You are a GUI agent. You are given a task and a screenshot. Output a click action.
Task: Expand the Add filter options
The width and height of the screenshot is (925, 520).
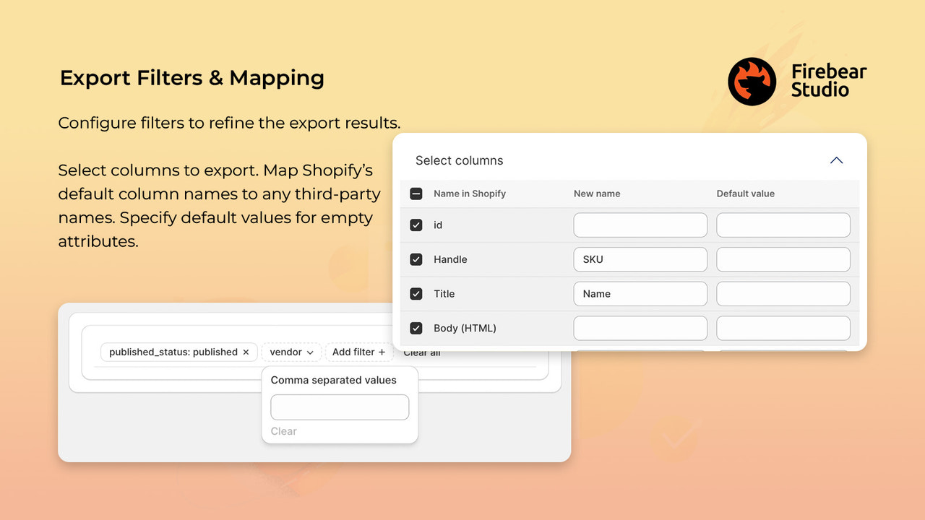358,352
